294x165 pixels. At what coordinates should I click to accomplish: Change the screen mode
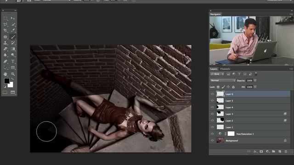(x=13, y=93)
